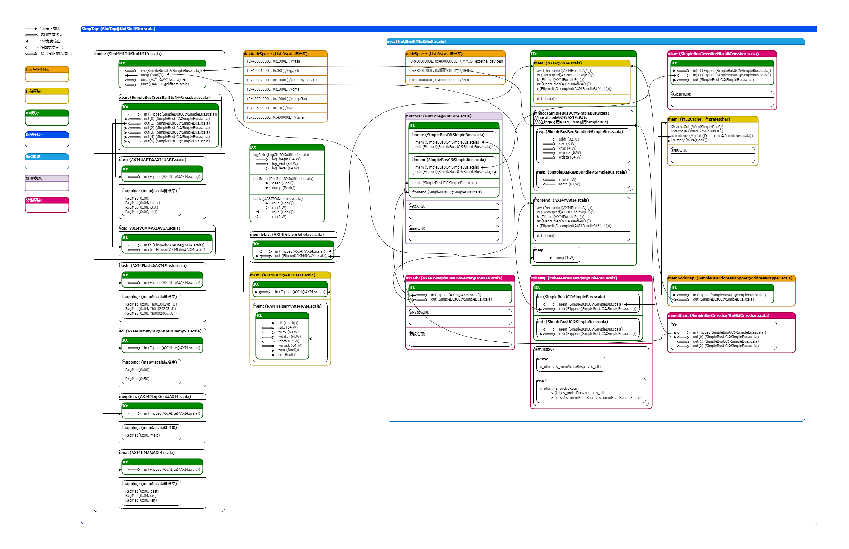Select RegMap(0x04, txfifo) in uart mapping
This screenshot has width=849, height=549.
[x=143, y=203]
